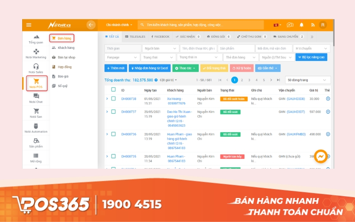Open the language flag selector
This screenshot has width=355, height=222.
pos(277,25)
